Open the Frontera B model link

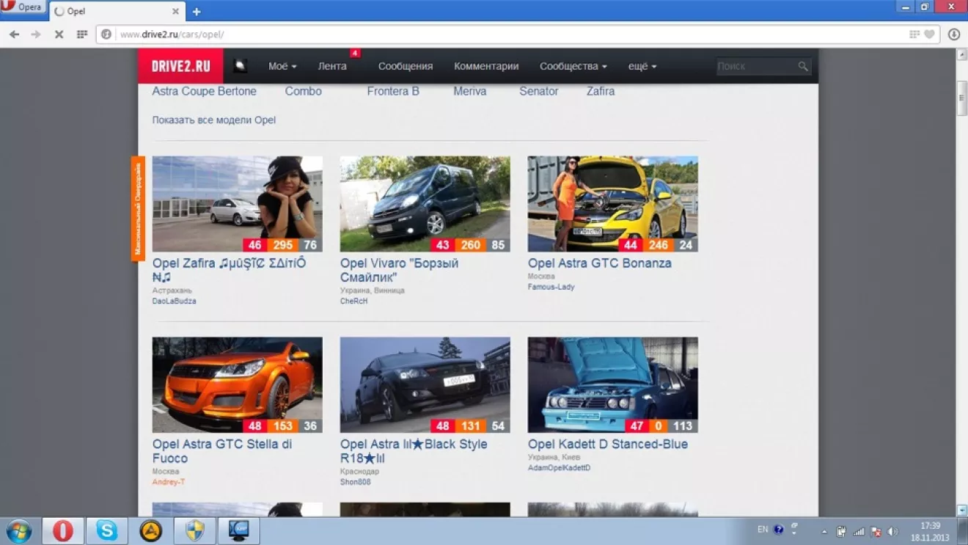[x=393, y=92]
